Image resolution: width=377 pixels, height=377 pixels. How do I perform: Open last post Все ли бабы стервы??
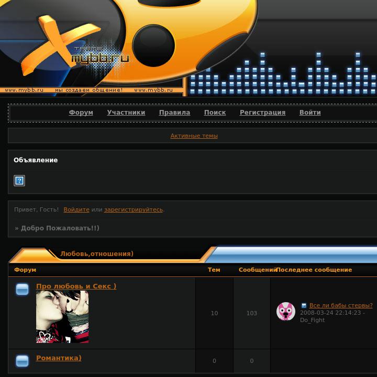(x=341, y=305)
